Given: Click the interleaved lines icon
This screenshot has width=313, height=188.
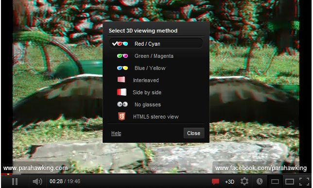Looking at the screenshot, I should [x=122, y=80].
